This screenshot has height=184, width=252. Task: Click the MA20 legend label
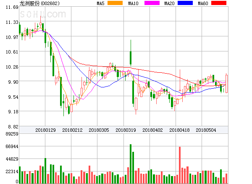[x=169, y=3]
